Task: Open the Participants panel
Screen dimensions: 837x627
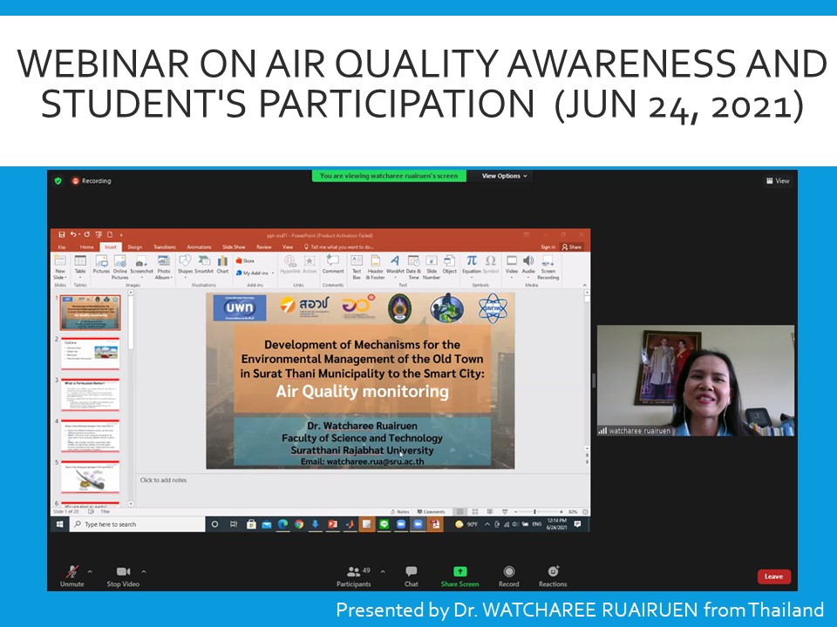Action: coord(354,573)
